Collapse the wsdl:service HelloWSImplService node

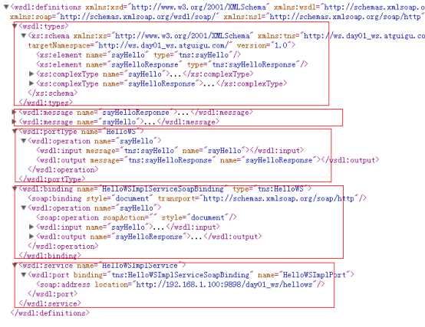tap(15, 265)
